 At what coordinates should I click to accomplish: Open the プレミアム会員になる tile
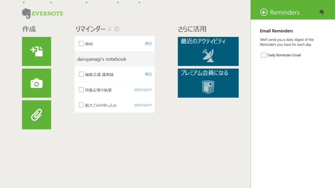[x=208, y=83]
